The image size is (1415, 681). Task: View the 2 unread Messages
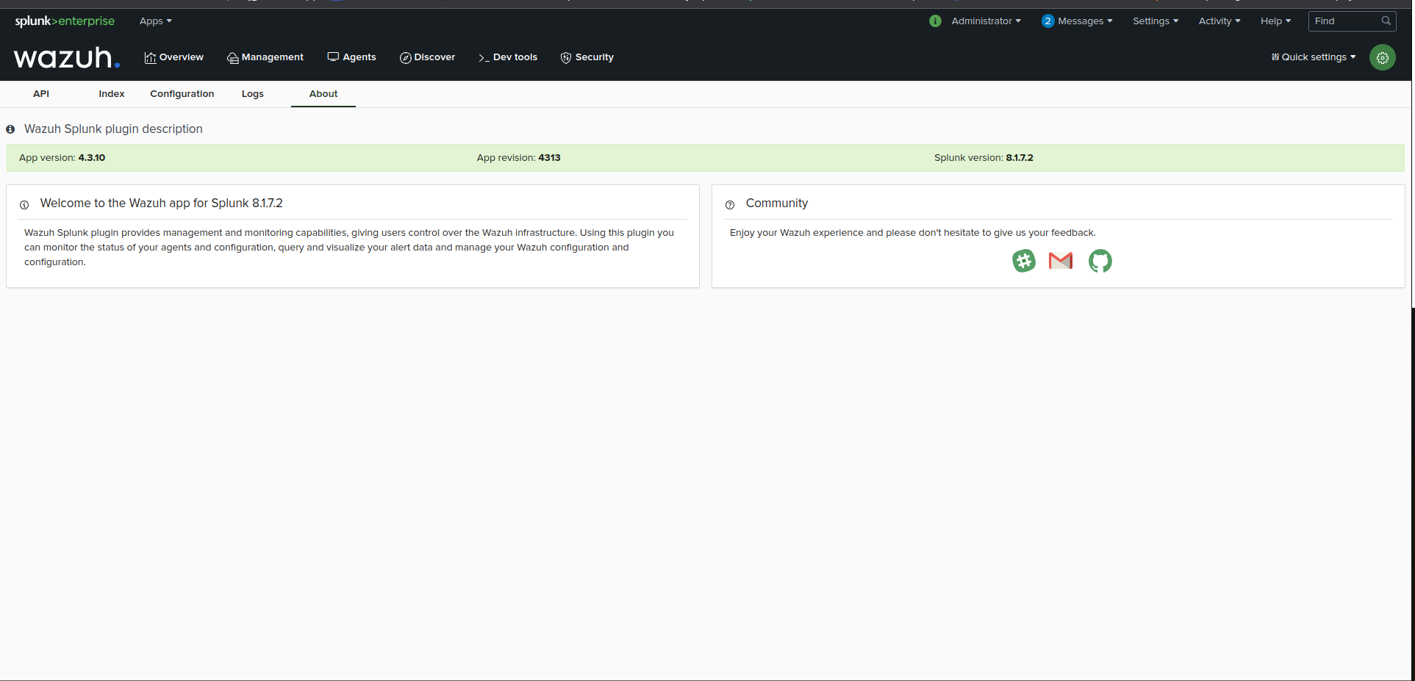[x=1076, y=21]
